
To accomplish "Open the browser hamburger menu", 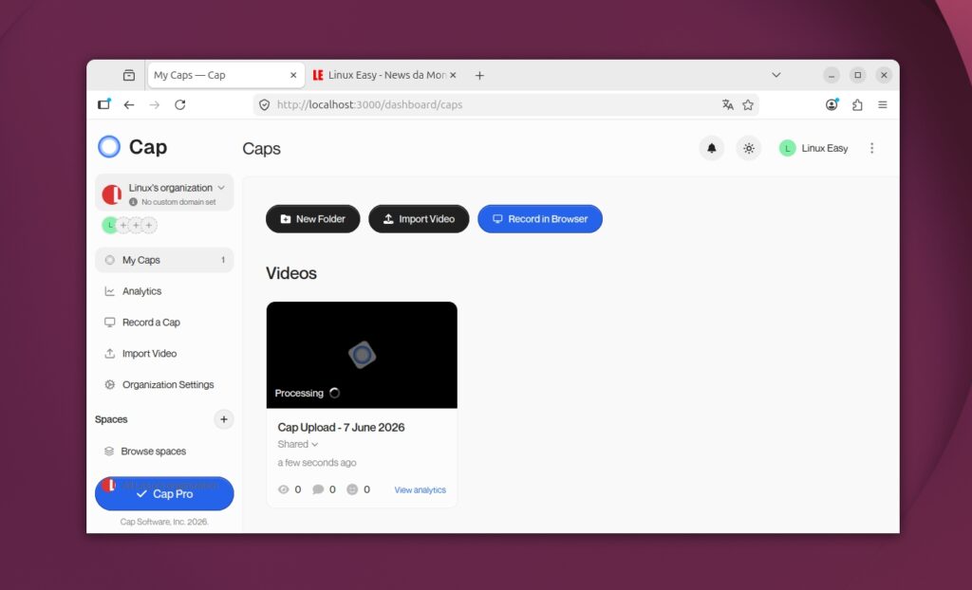I will click(883, 104).
